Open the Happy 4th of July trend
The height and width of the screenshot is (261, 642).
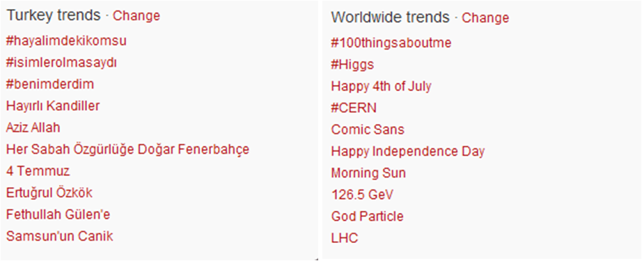coord(381,86)
